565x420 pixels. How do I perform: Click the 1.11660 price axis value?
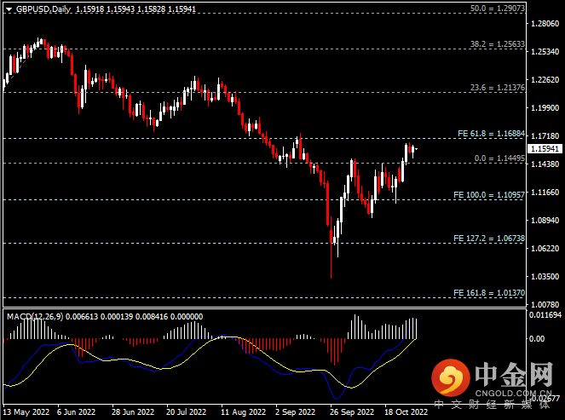[x=545, y=193]
